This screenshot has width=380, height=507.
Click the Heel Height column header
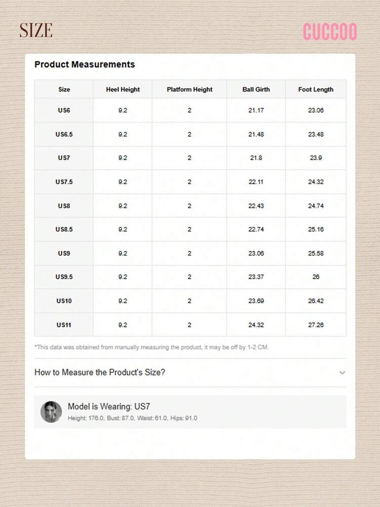pos(123,89)
